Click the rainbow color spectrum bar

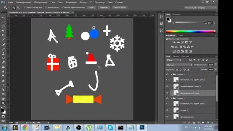point(191,32)
